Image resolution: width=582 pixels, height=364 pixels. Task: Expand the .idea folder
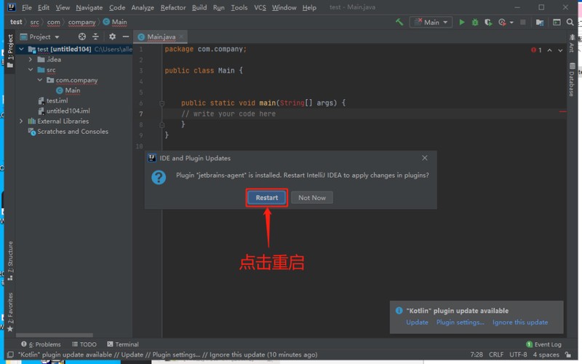tap(31, 60)
